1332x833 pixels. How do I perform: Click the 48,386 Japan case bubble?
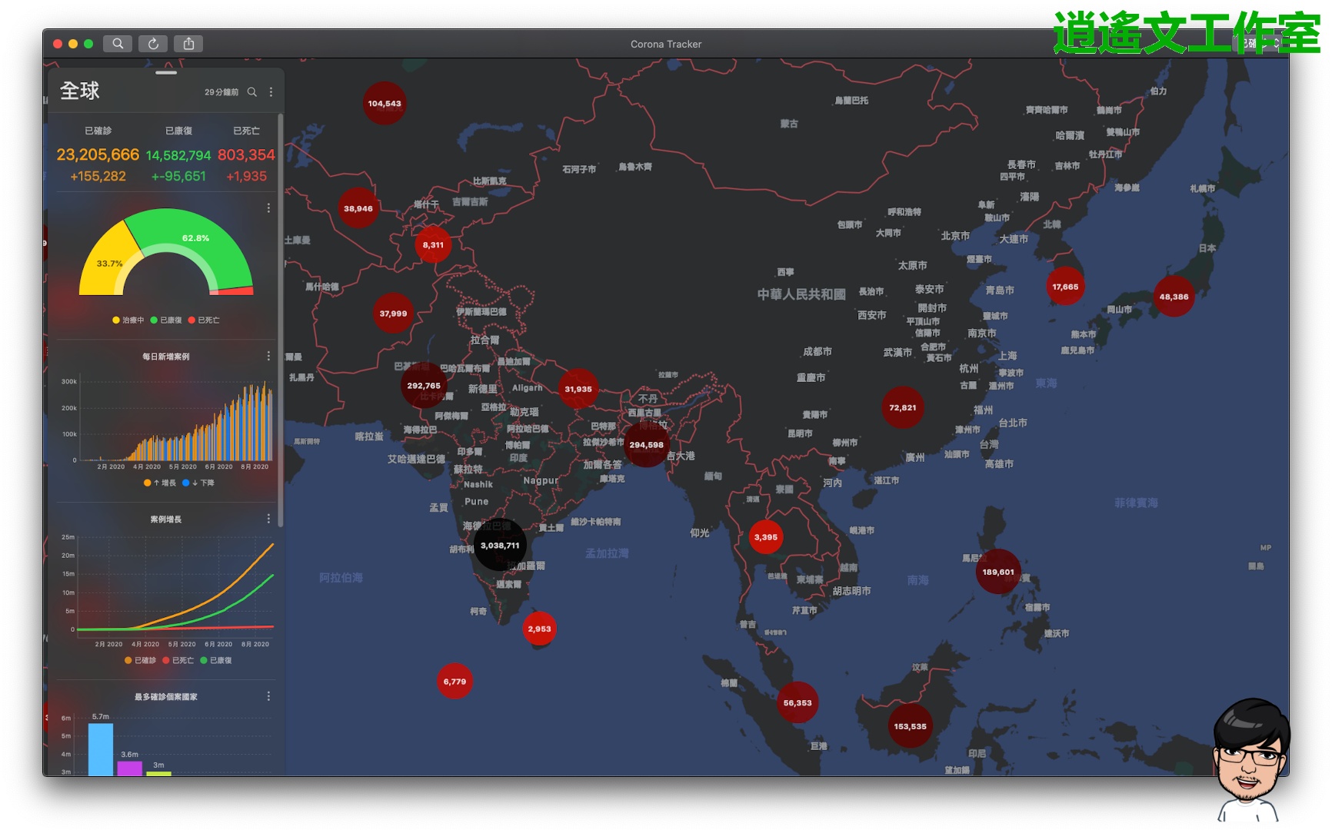click(1174, 297)
